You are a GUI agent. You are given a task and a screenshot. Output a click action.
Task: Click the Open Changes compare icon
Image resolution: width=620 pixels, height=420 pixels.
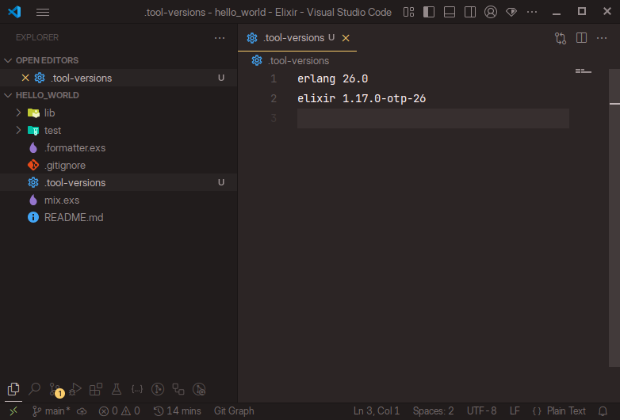pyautogui.click(x=561, y=37)
